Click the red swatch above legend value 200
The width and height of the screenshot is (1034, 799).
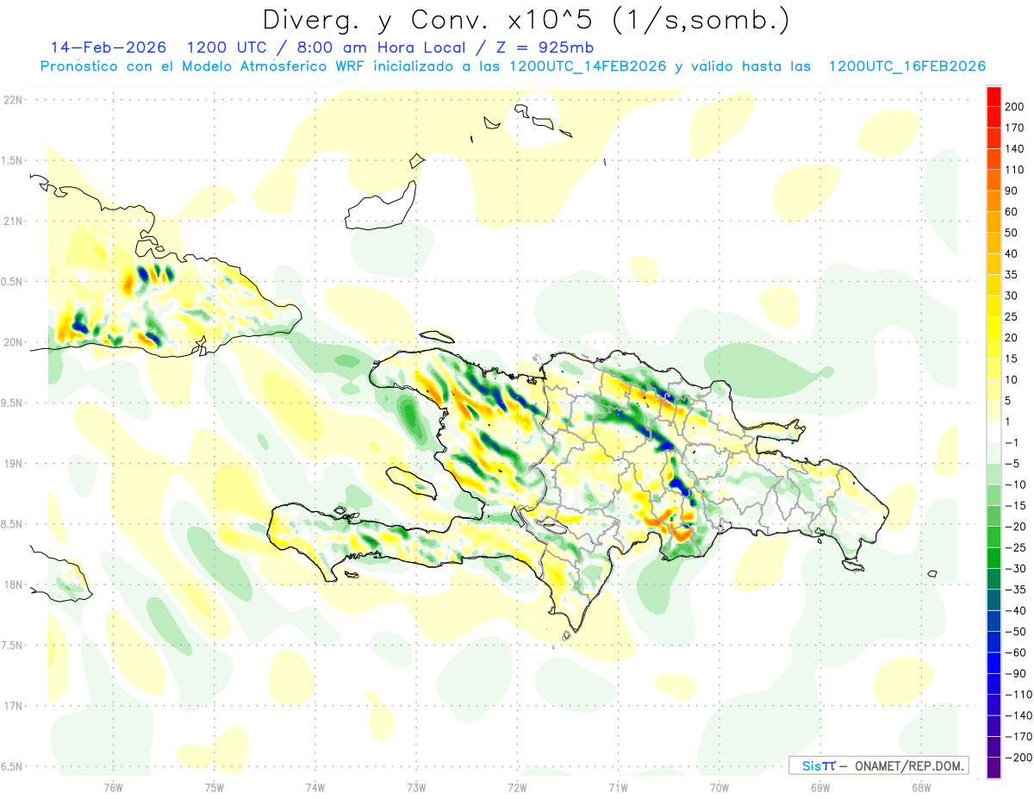click(994, 96)
